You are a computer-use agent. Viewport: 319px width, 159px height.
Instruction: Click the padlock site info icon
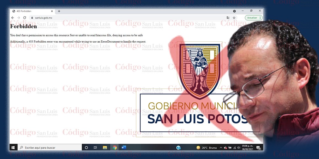(x=32, y=18)
